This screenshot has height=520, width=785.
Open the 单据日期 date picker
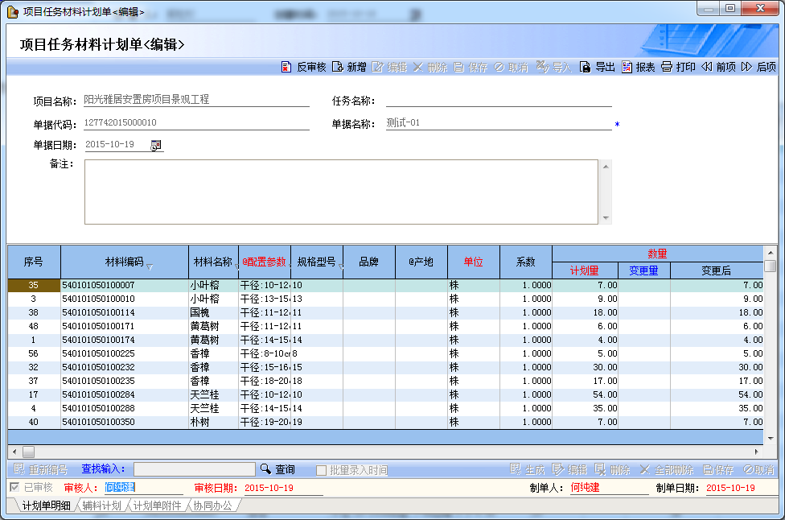pyautogui.click(x=156, y=145)
